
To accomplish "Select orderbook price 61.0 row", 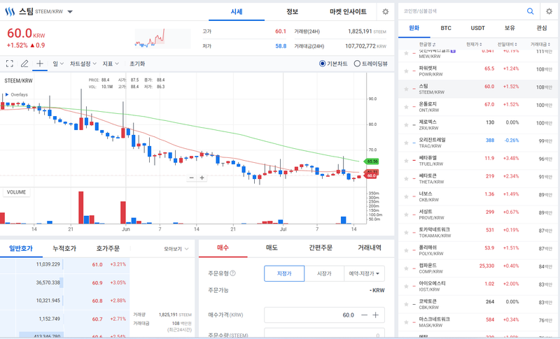I will tap(64, 264).
